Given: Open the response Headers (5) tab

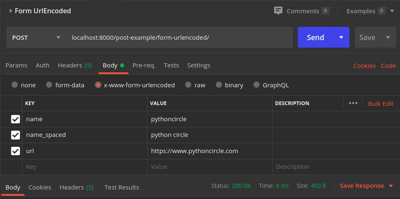Looking at the screenshot, I should 77,187.
